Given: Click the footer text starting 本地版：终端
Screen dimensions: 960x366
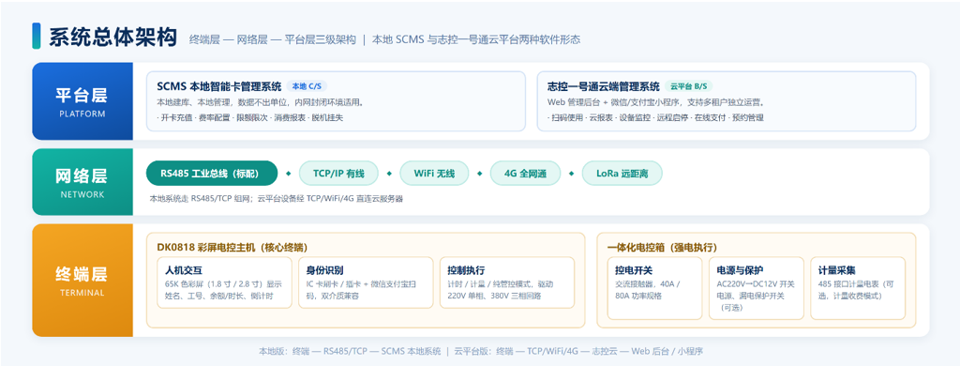Looking at the screenshot, I should 481,351.
